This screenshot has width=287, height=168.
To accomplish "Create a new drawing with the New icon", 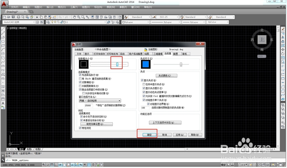I will coord(4,17).
